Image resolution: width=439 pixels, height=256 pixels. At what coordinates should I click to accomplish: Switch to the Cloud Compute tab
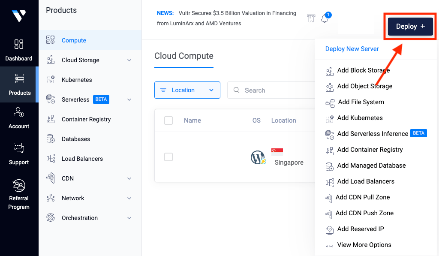point(183,56)
